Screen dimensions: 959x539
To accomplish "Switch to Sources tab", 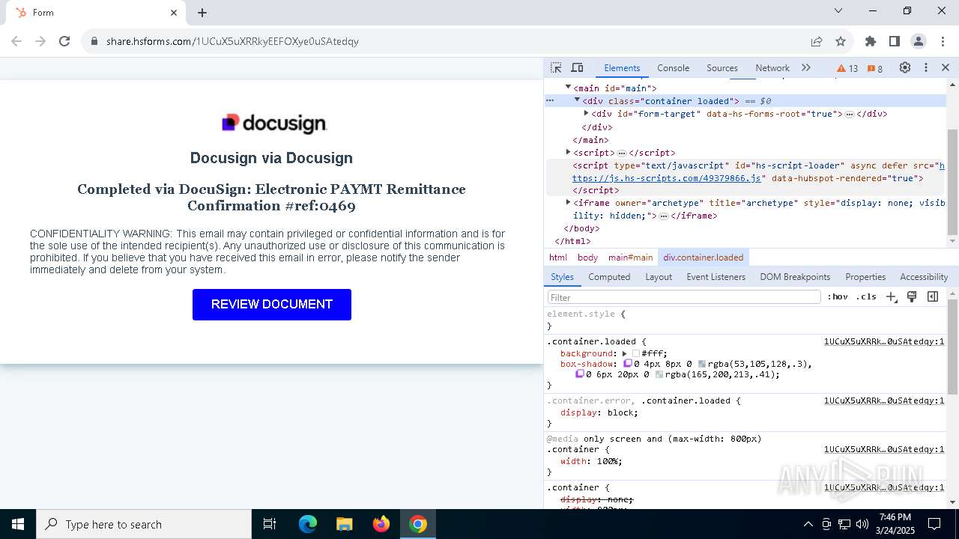I will [x=722, y=67].
